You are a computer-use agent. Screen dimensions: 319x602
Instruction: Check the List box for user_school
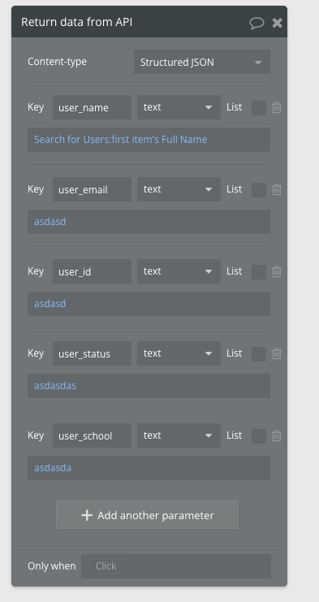point(259,436)
